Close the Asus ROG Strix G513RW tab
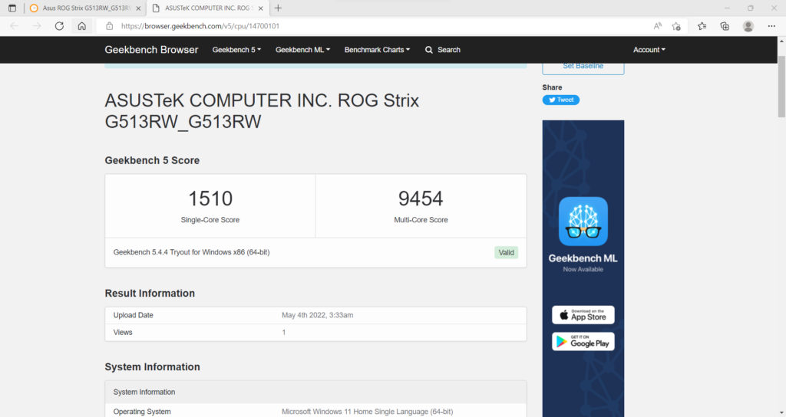This screenshot has width=786, height=417. click(138, 8)
